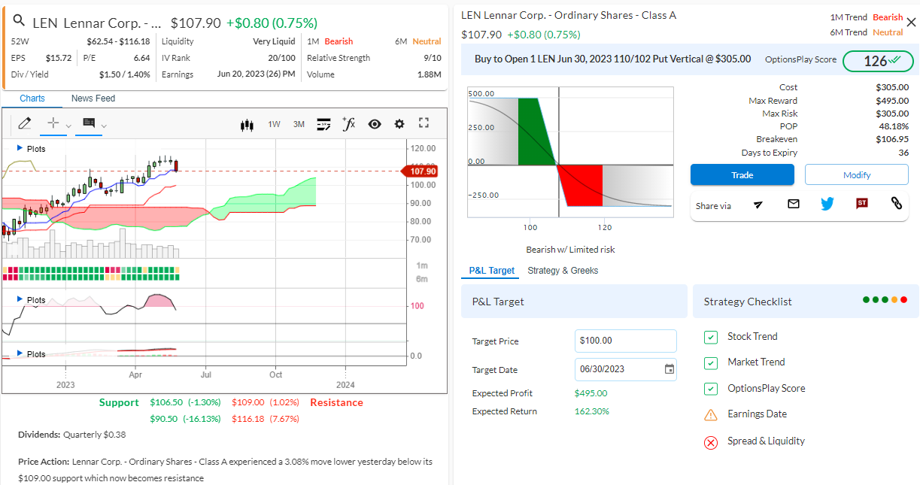This screenshot has height=485, width=920.
Task: Click the POP 48.18% value
Action: (x=894, y=126)
